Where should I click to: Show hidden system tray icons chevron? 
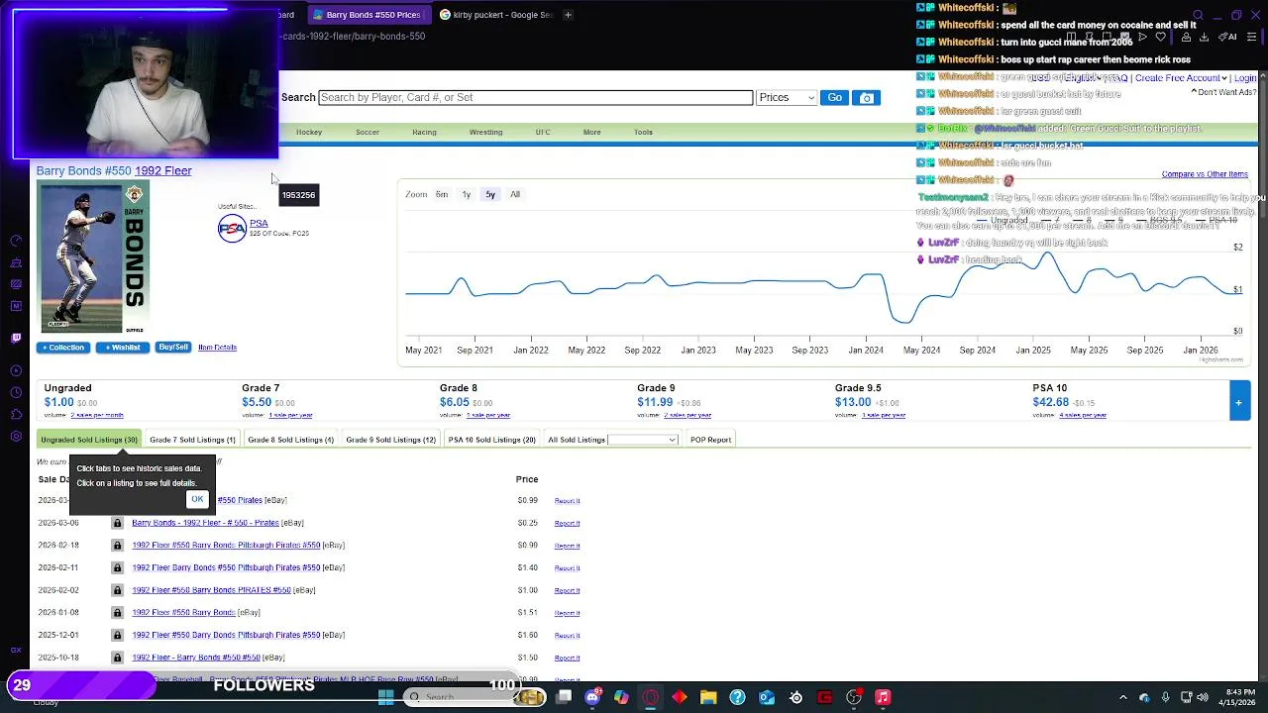click(x=1122, y=697)
